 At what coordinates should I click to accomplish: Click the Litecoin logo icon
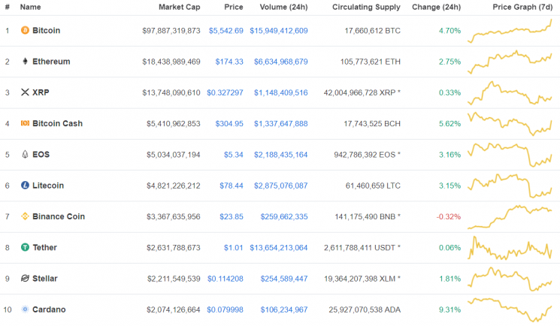(x=25, y=186)
